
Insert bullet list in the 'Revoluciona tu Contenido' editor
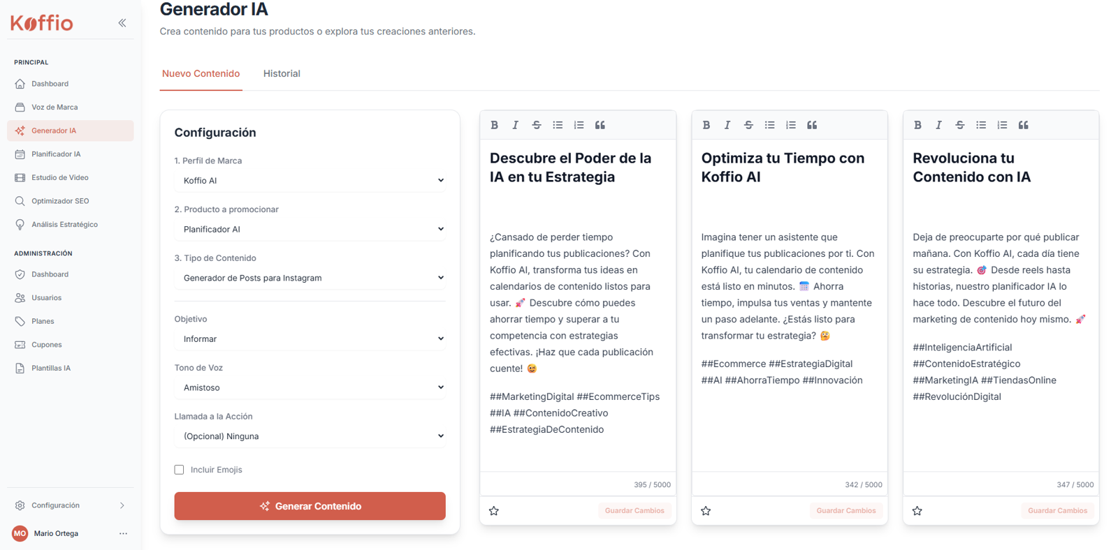pos(981,125)
